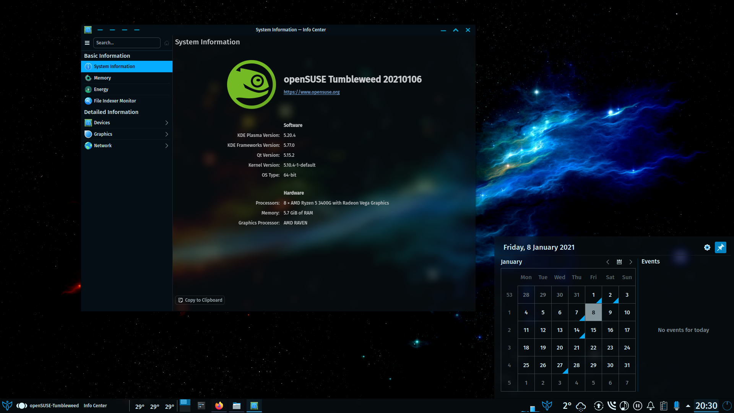Click the power leave button in panel
Screen dimensions: 734x413
(x=727, y=406)
